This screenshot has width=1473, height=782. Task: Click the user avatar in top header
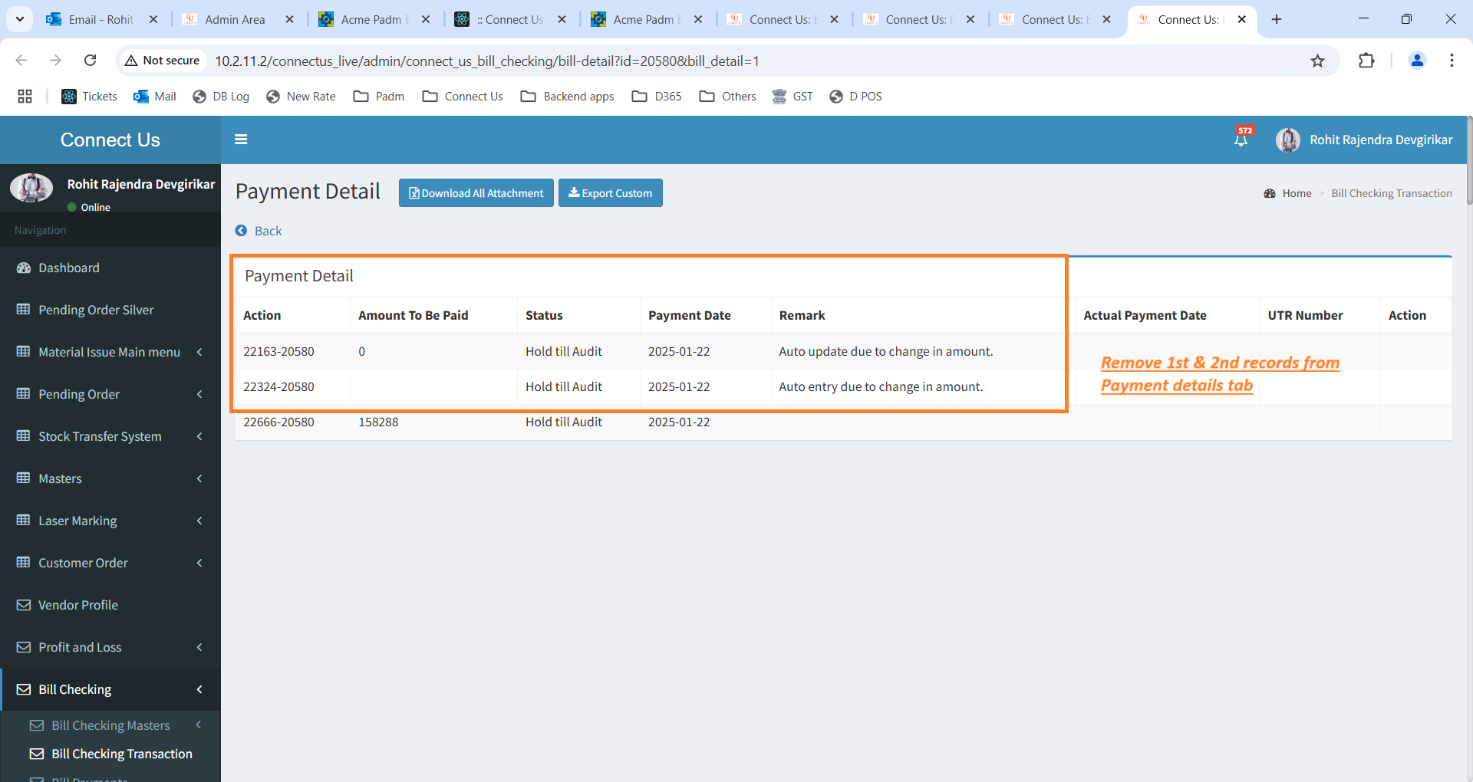(1288, 140)
